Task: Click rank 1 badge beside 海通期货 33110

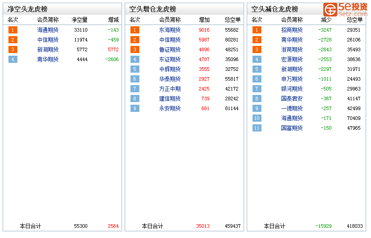Action: (x=13, y=30)
